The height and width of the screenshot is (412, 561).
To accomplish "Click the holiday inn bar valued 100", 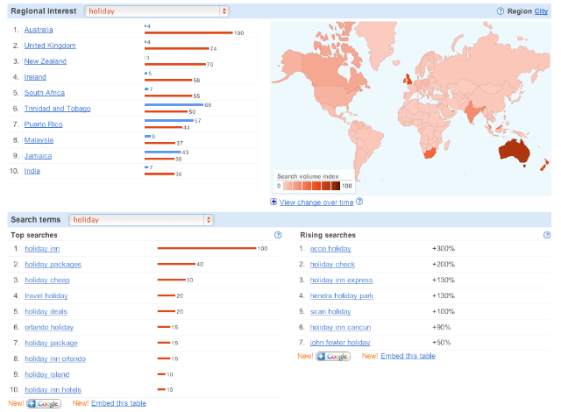I will coord(207,248).
